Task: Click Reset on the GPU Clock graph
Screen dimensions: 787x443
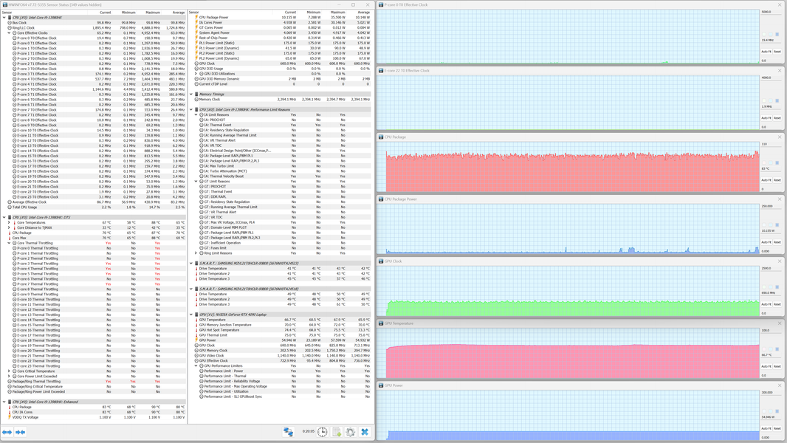Action: [x=777, y=304]
